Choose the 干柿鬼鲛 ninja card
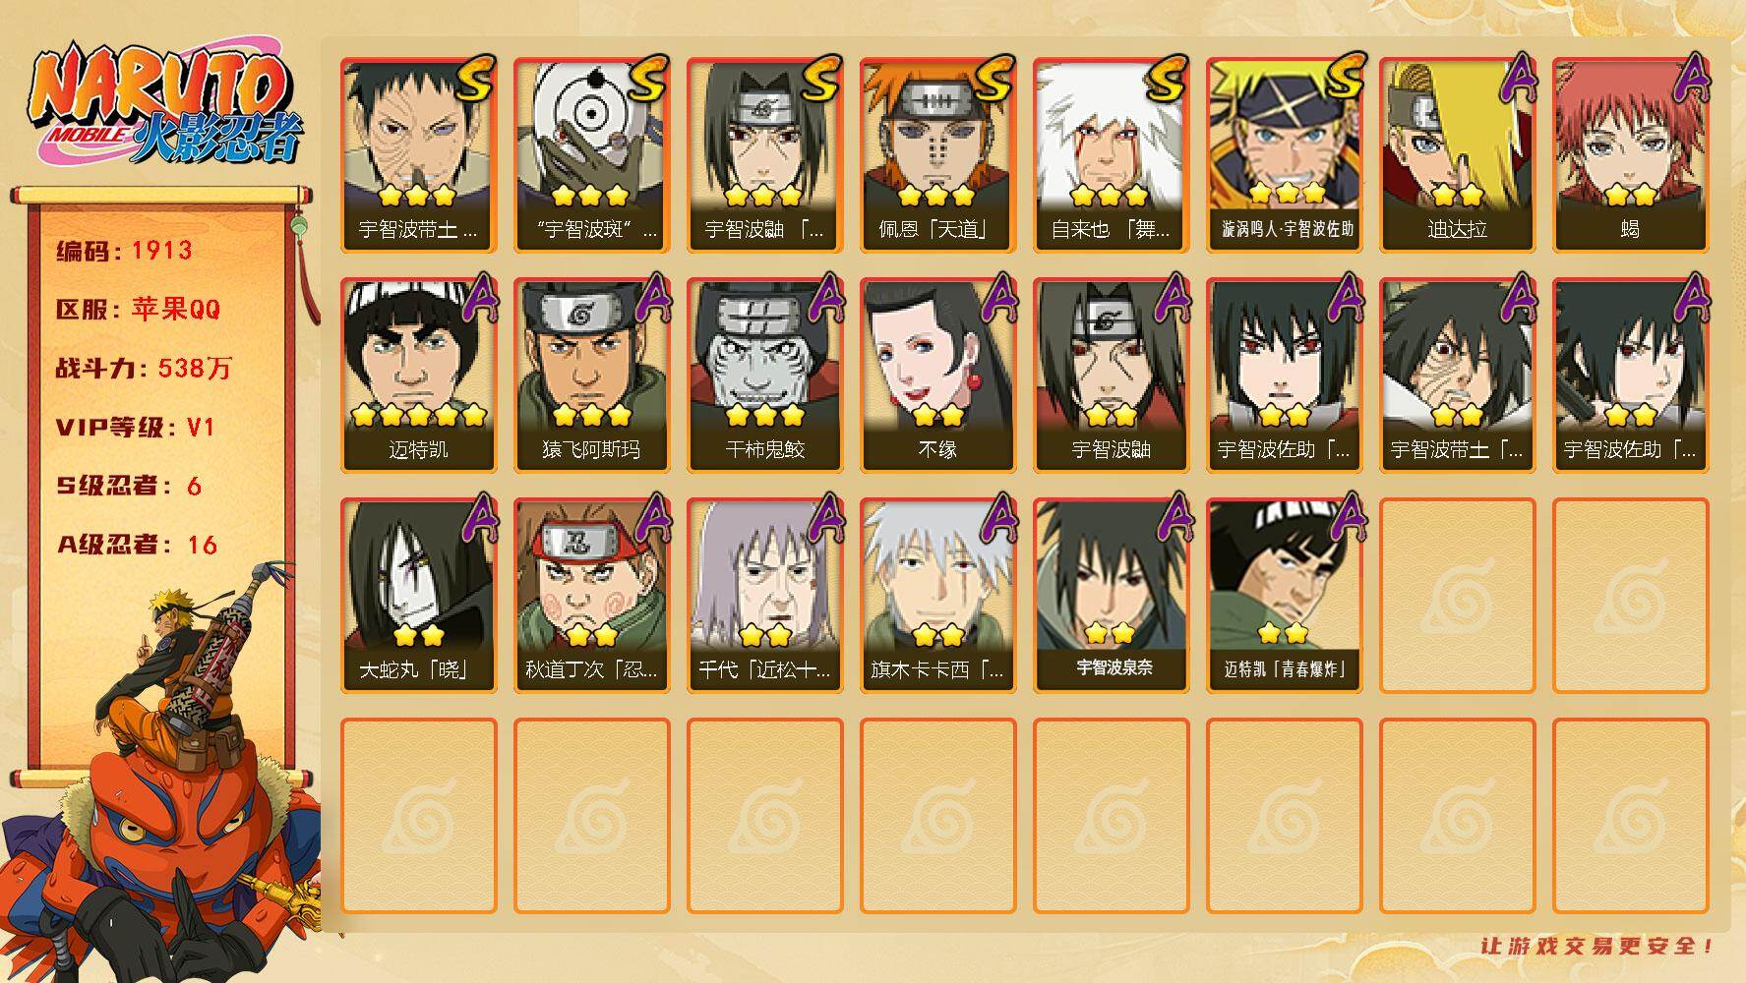Image resolution: width=1746 pixels, height=983 pixels. click(764, 375)
